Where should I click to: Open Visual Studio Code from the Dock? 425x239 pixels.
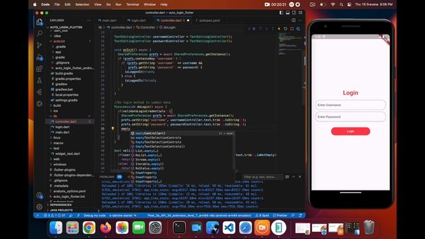coord(228,227)
